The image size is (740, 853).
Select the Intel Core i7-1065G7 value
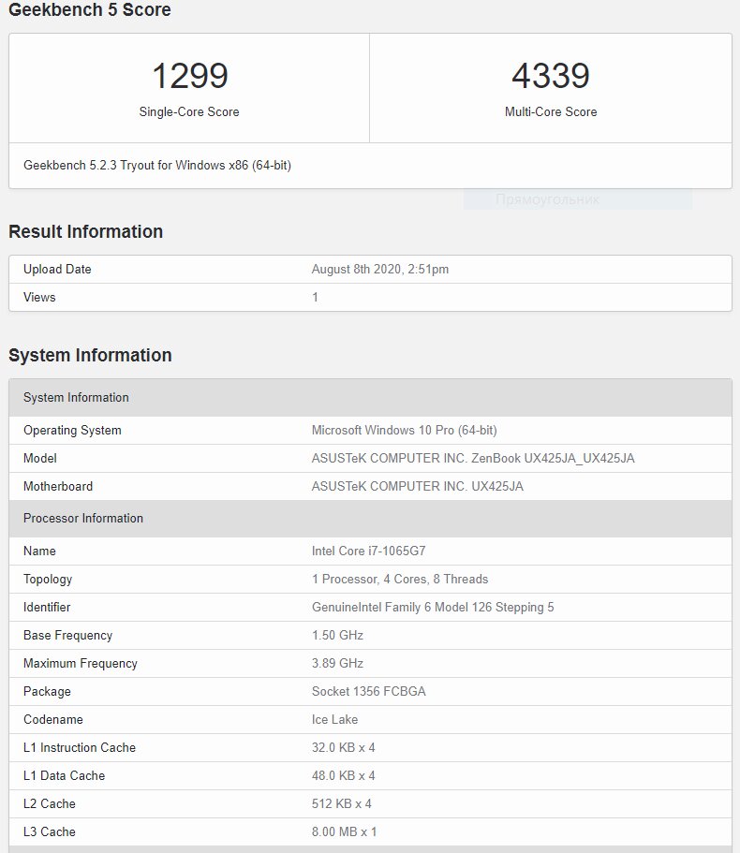(x=368, y=552)
